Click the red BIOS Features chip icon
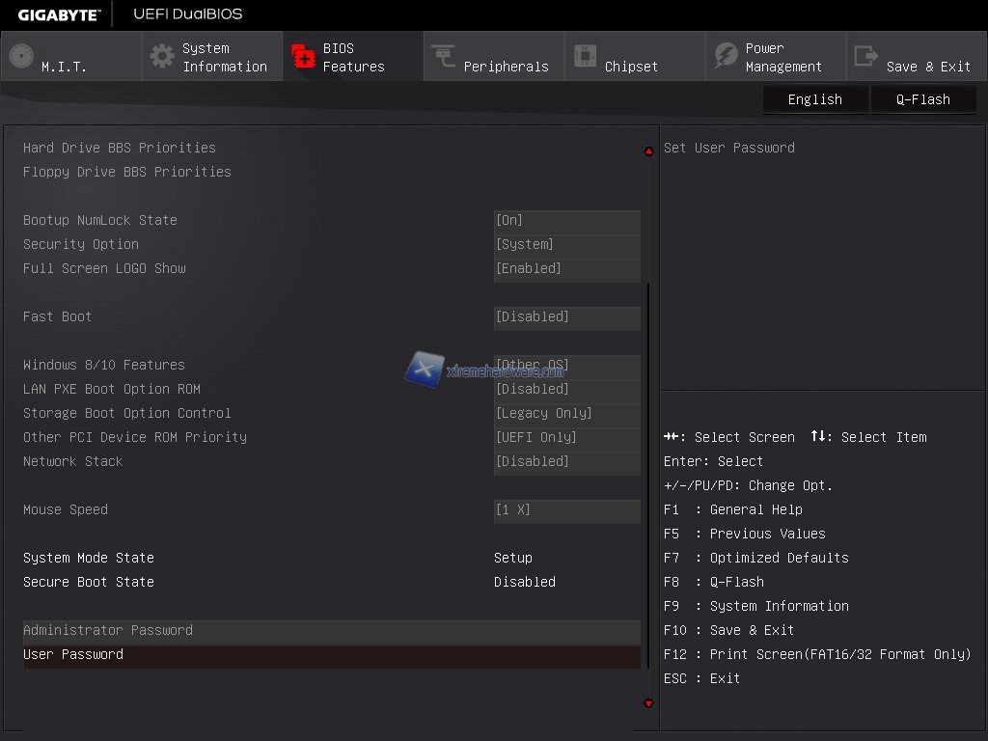Screen dimensions: 988x741 point(304,57)
